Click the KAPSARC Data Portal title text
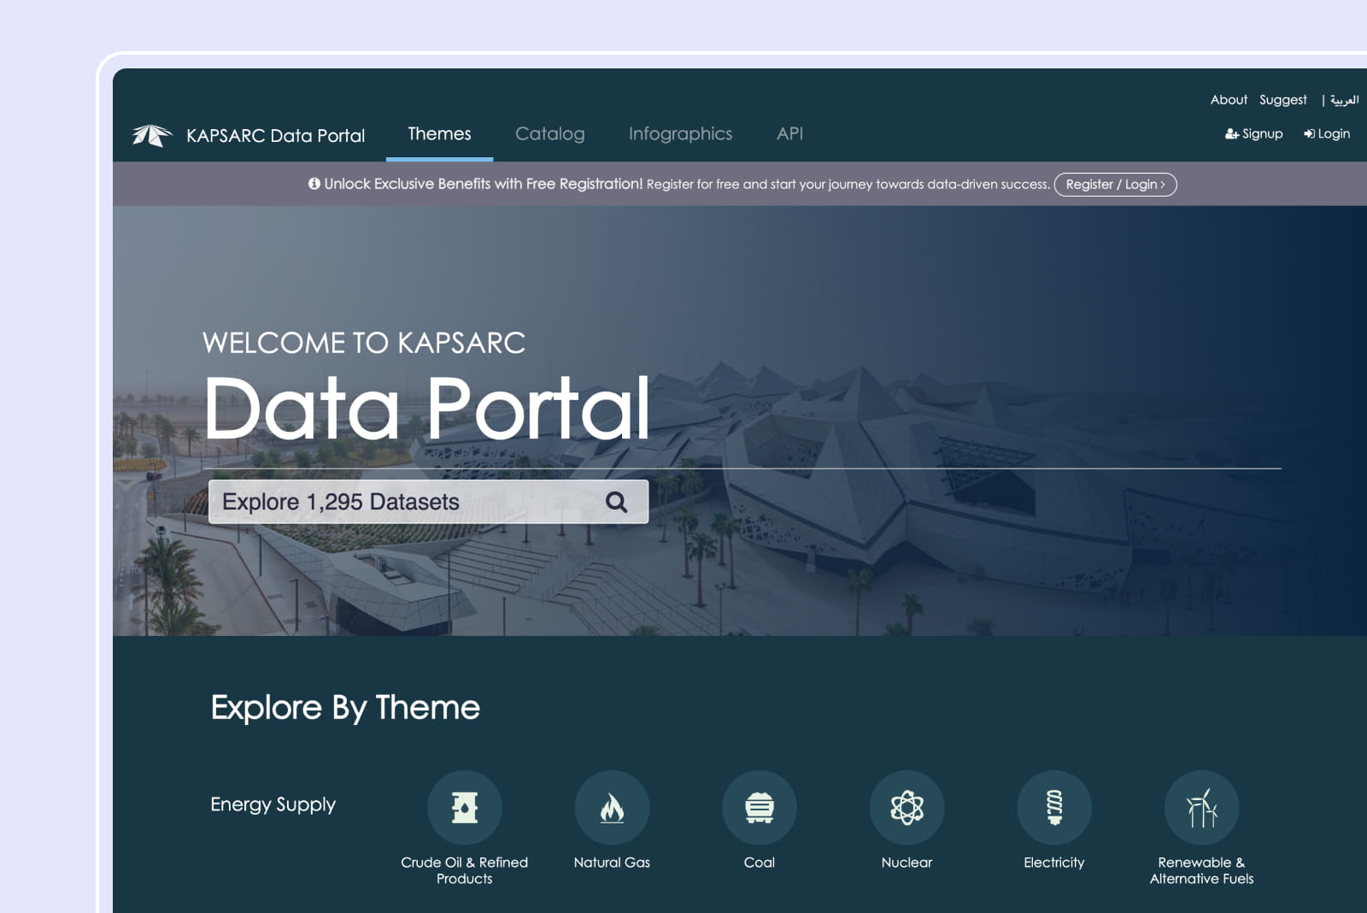The height and width of the screenshot is (913, 1367). click(275, 136)
